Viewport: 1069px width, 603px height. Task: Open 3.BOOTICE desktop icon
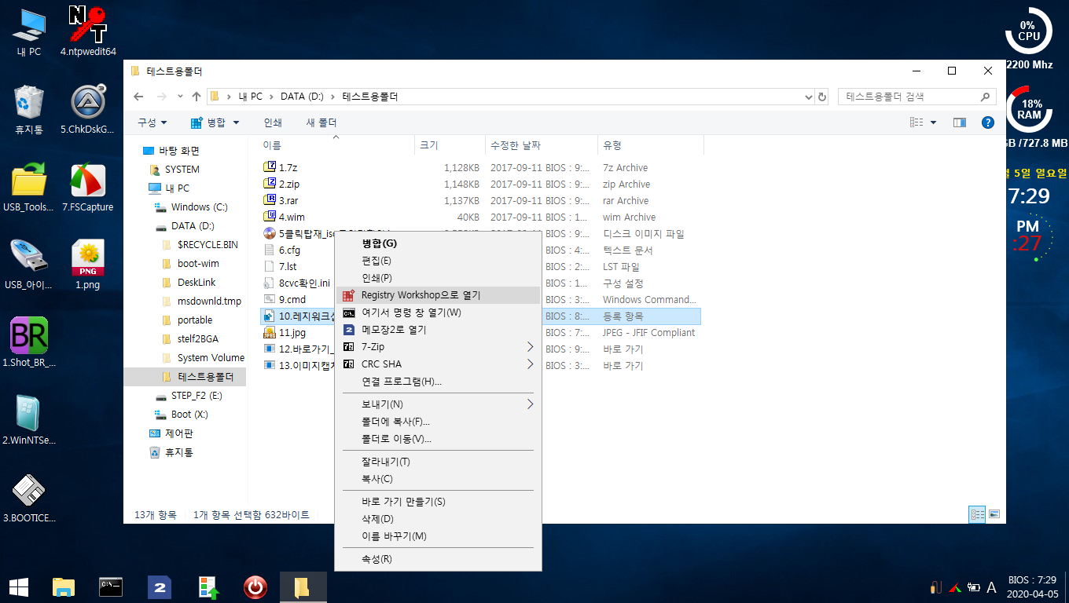[28, 498]
